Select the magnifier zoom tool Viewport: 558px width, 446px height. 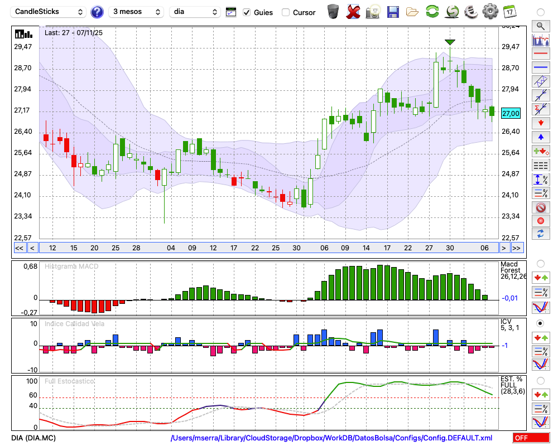coord(540,26)
